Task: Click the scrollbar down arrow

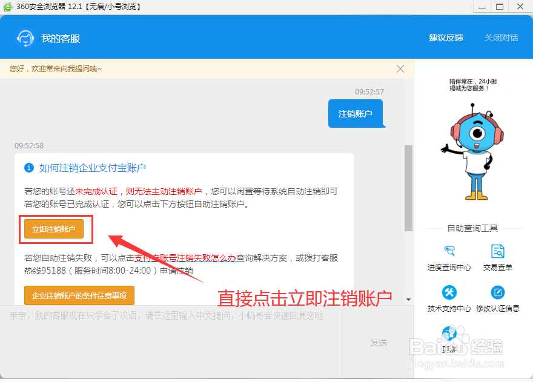Action: coord(408,300)
